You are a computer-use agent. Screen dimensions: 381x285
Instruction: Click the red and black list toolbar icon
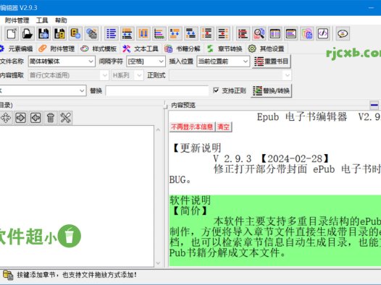coord(243,33)
